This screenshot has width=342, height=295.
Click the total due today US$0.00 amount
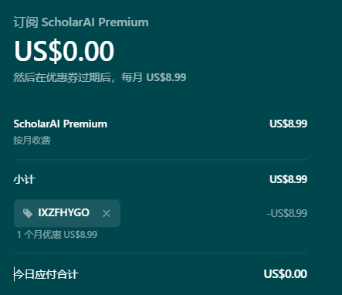[x=286, y=274]
